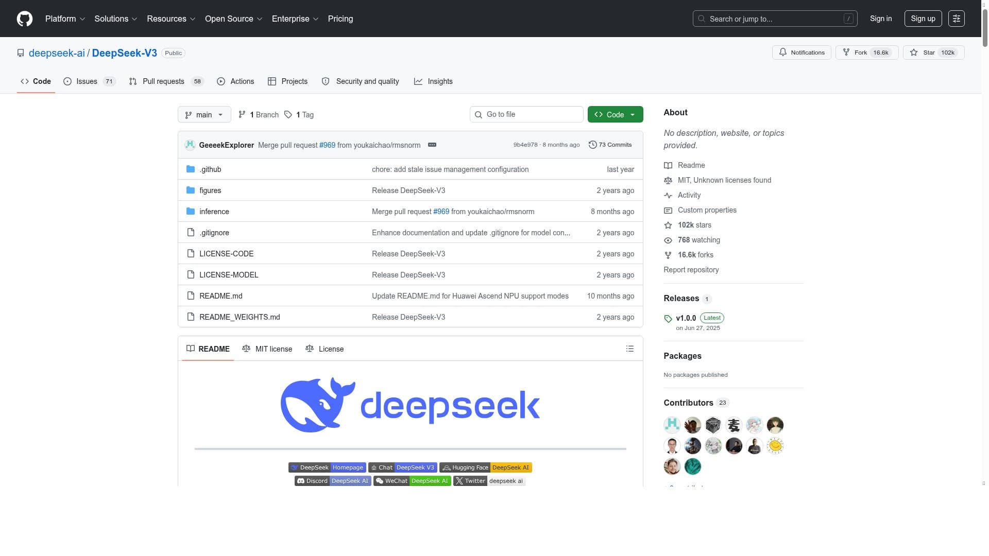Screen dimensions: 989x556
Task: Click the Hugging Face DeepSeek AI badge
Action: (x=485, y=467)
